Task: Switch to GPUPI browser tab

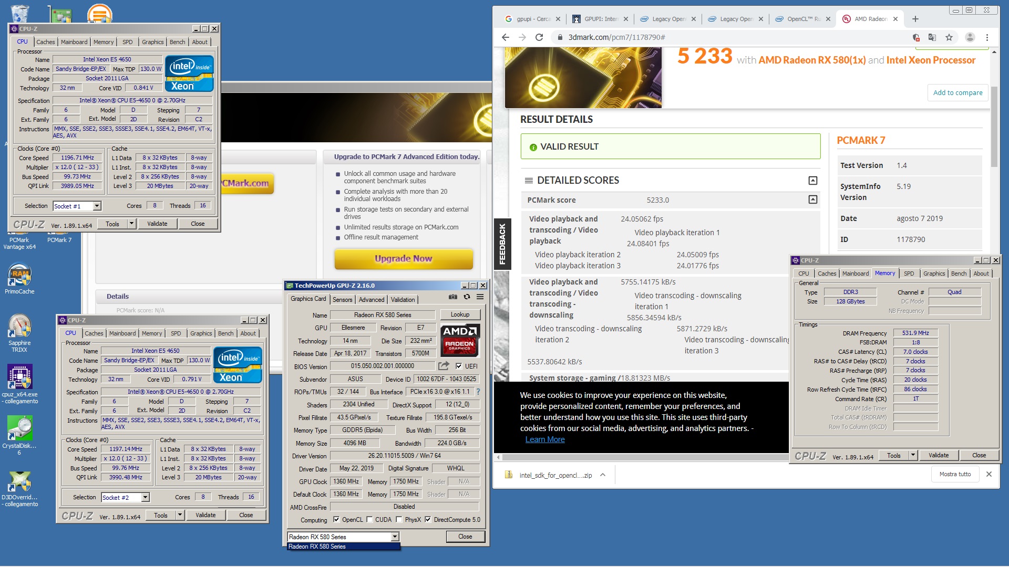Action: pyautogui.click(x=601, y=19)
